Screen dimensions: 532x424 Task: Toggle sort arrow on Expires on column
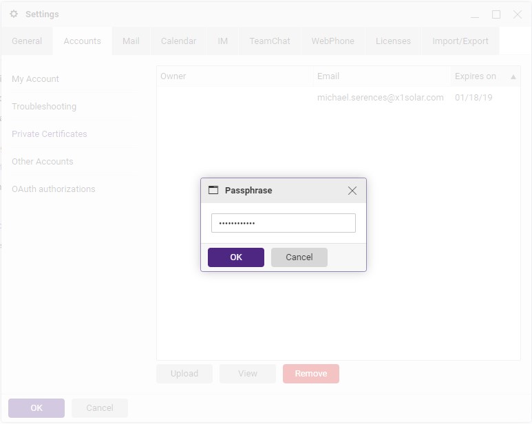coord(513,77)
